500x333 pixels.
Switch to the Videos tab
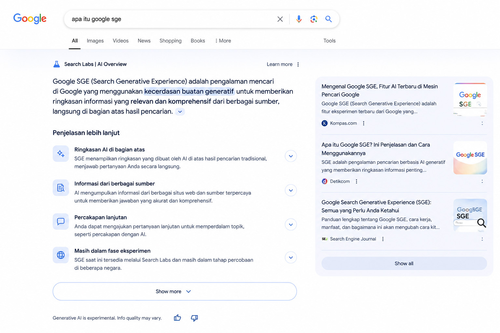pyautogui.click(x=121, y=41)
